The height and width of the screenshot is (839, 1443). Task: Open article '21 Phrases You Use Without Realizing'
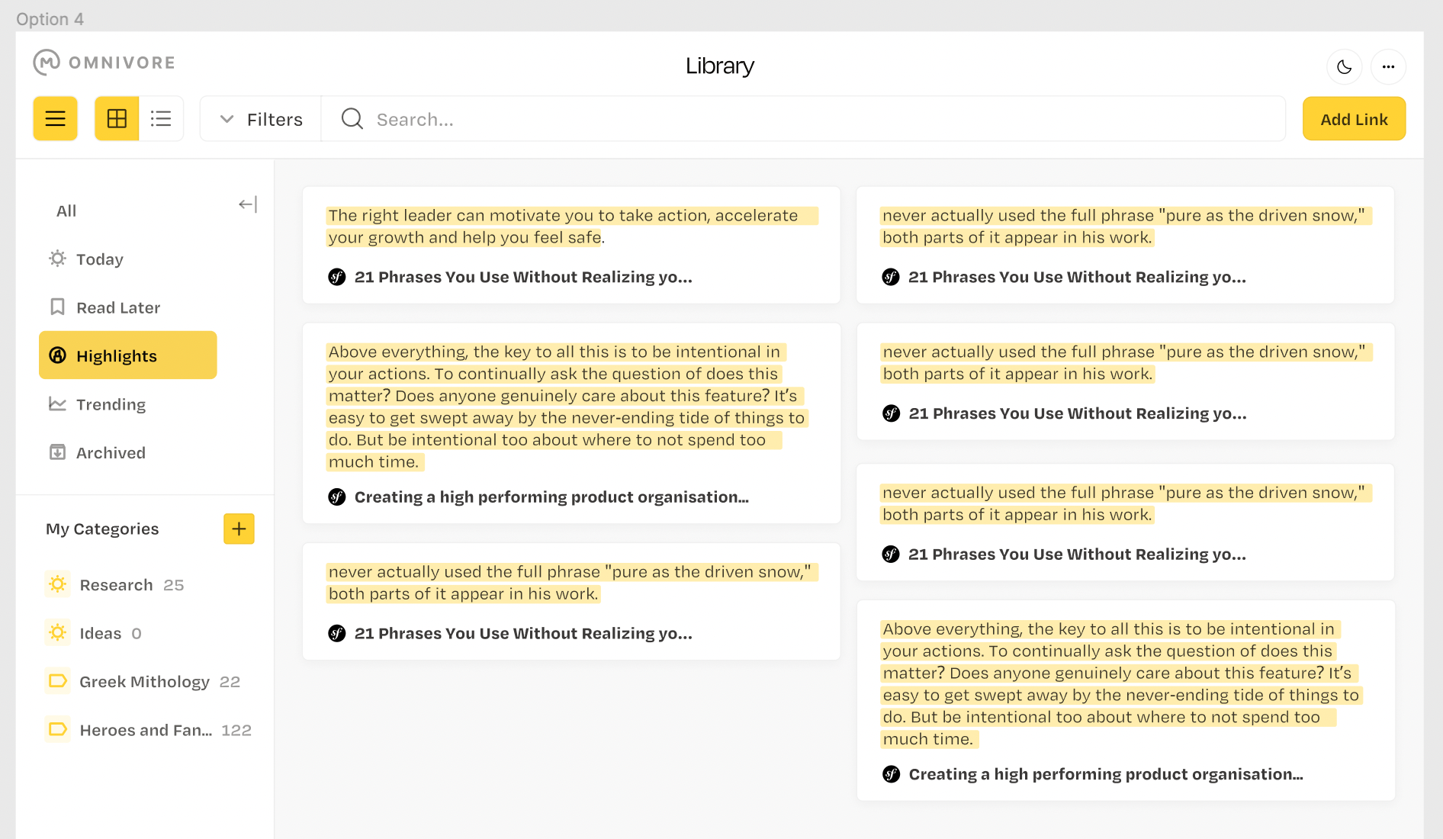coord(523,277)
